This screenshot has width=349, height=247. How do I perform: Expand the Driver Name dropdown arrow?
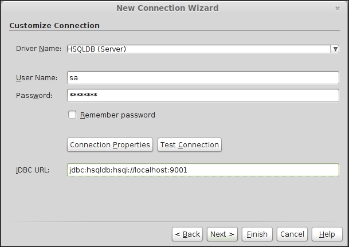(335, 49)
